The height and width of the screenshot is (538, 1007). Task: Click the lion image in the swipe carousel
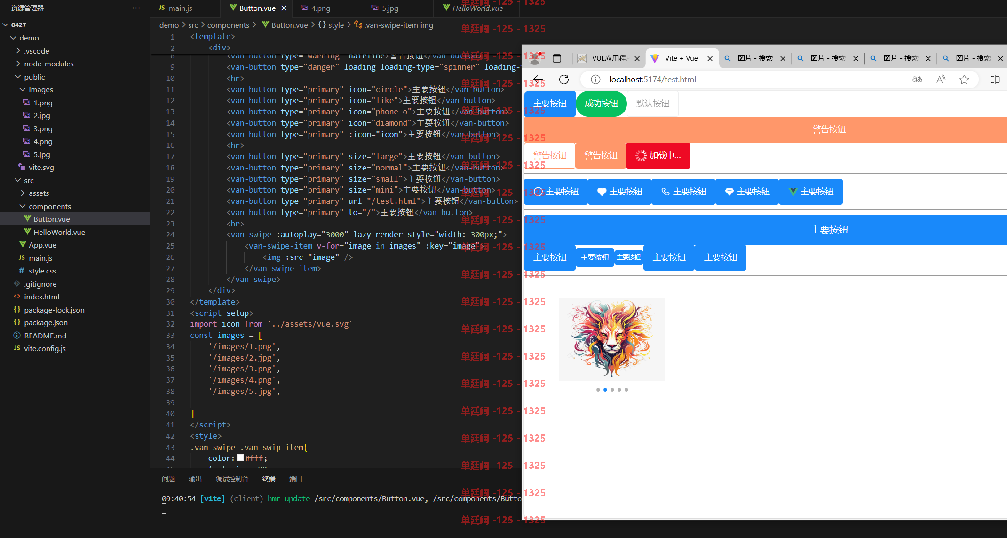click(x=612, y=339)
